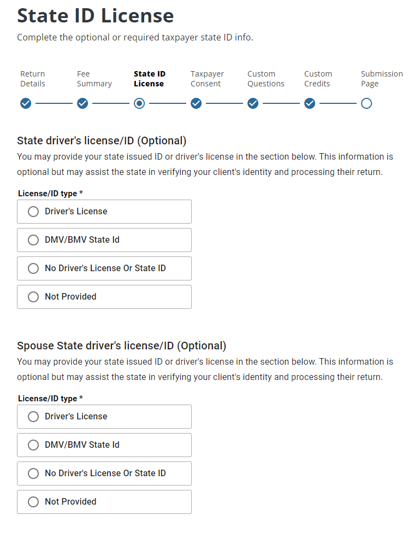Image resolution: width=420 pixels, height=538 pixels.
Task: Click the Taxpayer Consent checkmark circle
Action: tap(196, 103)
